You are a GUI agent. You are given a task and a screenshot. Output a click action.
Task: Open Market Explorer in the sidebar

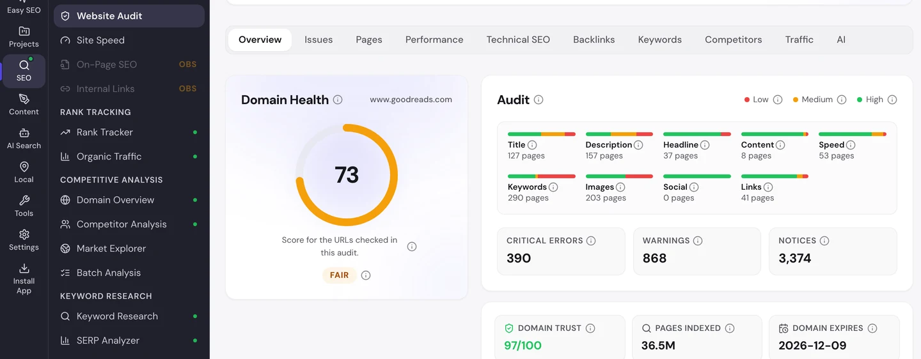point(129,248)
